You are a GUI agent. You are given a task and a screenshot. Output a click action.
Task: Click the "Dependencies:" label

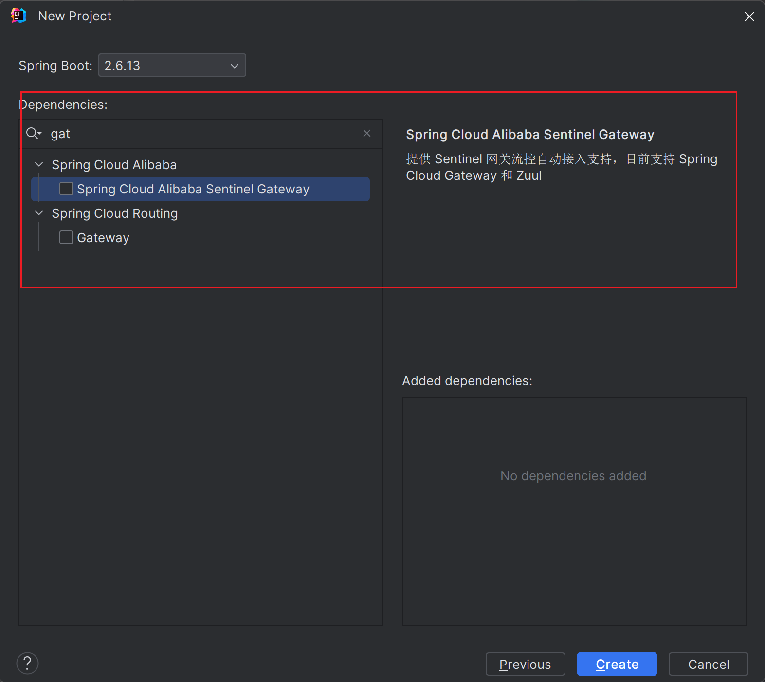(63, 105)
